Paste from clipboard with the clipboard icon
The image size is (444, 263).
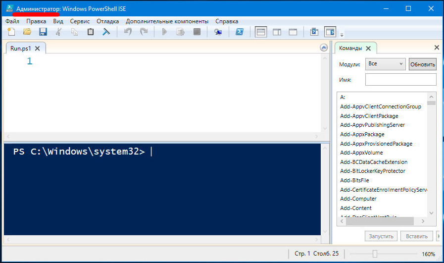pos(90,32)
